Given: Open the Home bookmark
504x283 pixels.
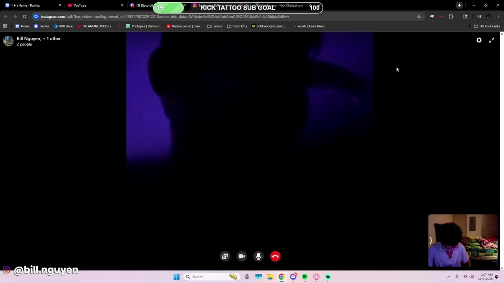Looking at the screenshot, I should click(x=22, y=26).
